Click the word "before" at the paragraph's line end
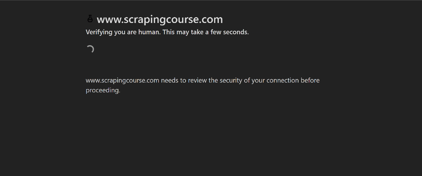The width and height of the screenshot is (422, 176). click(x=310, y=81)
